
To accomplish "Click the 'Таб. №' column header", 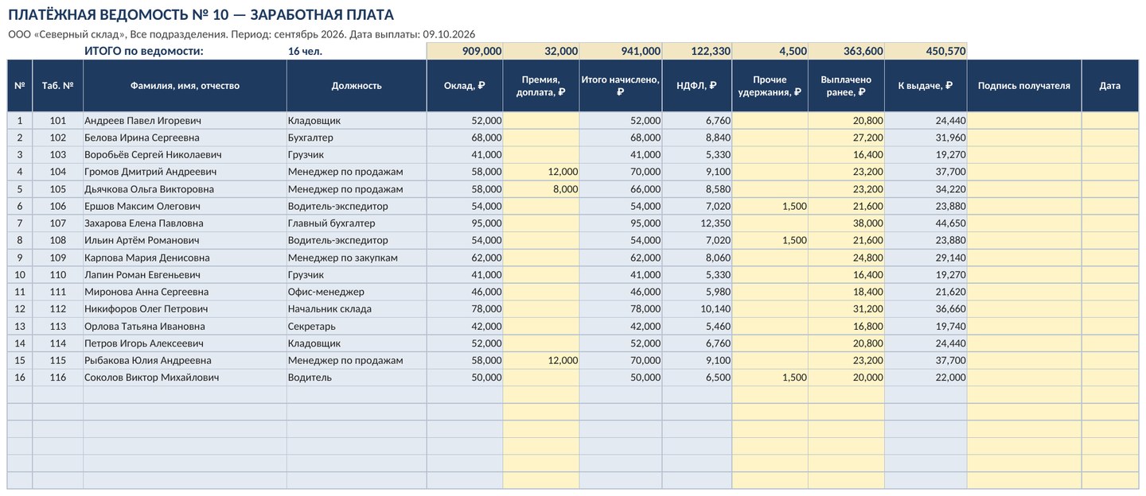I will pos(57,86).
